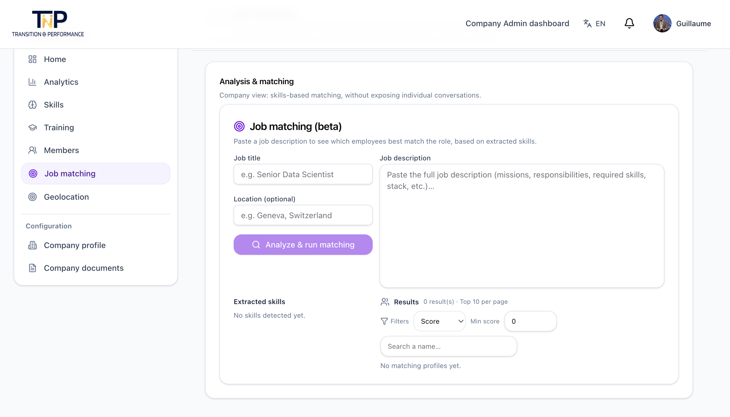Image resolution: width=730 pixels, height=417 pixels.
Task: Click the Members people icon
Action: coord(32,150)
